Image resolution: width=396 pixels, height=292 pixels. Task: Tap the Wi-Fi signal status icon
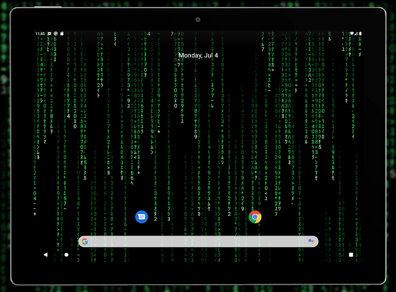click(x=352, y=33)
